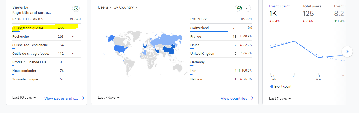
Task: Click Switzerland in the country table
Action: coord(200,28)
